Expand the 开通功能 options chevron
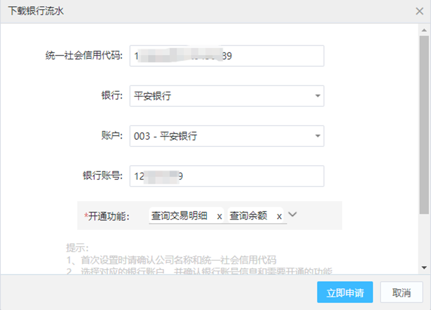The height and width of the screenshot is (310, 431). point(293,214)
